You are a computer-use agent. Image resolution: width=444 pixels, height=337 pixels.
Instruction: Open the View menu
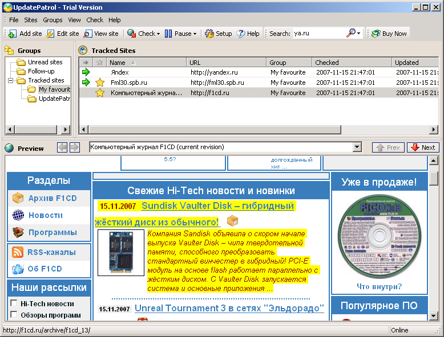(74, 20)
